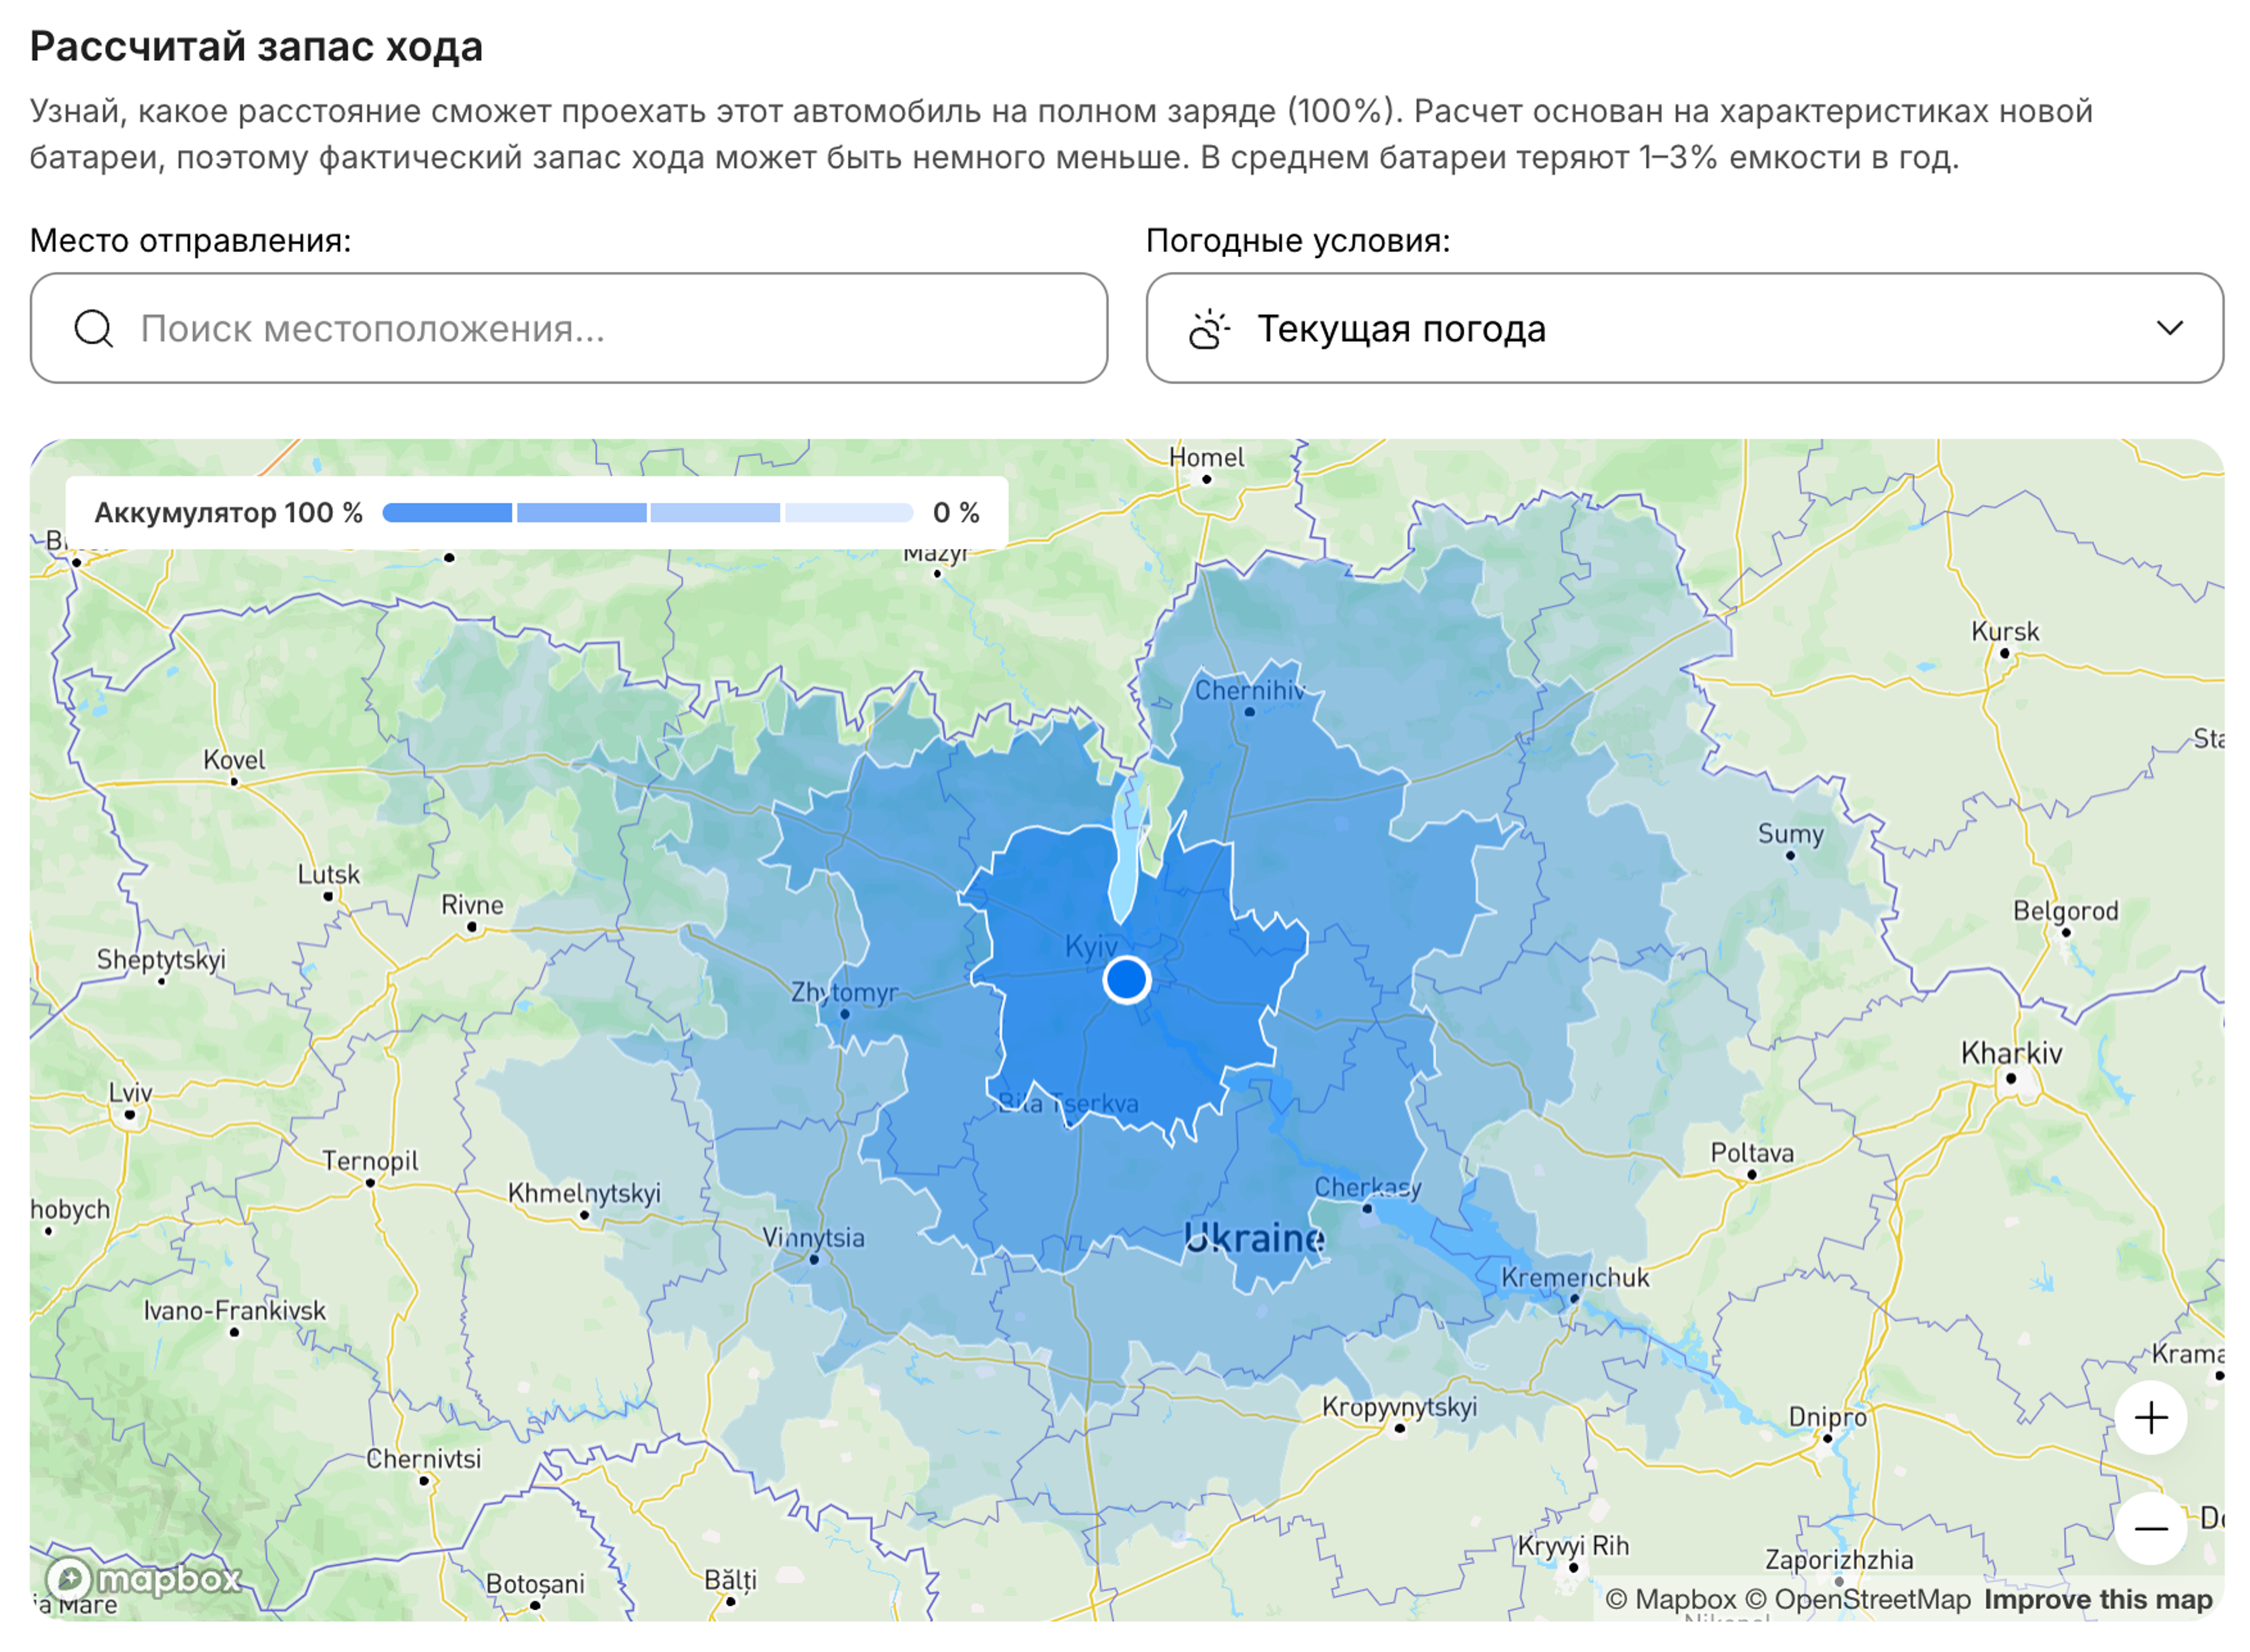2250x1652 pixels.
Task: Click the blue origin marker near Kyiv
Action: (1126, 979)
